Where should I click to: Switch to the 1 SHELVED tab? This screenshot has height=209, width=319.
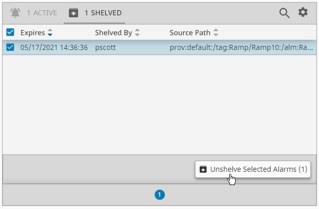pos(94,13)
